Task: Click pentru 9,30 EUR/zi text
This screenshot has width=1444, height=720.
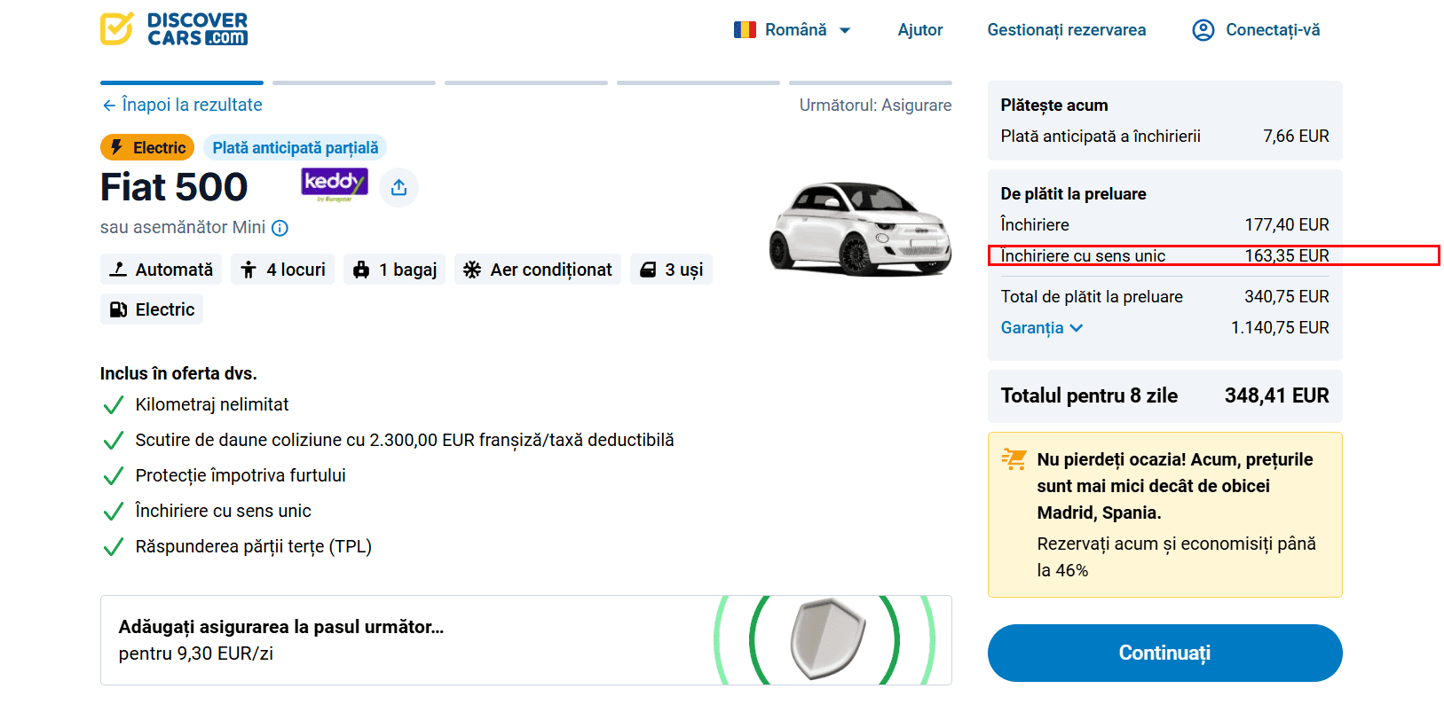Action: click(196, 653)
